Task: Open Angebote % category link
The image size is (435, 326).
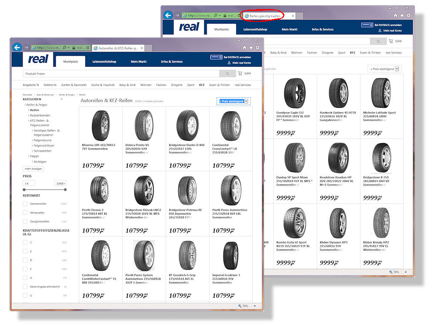Action: click(31, 85)
